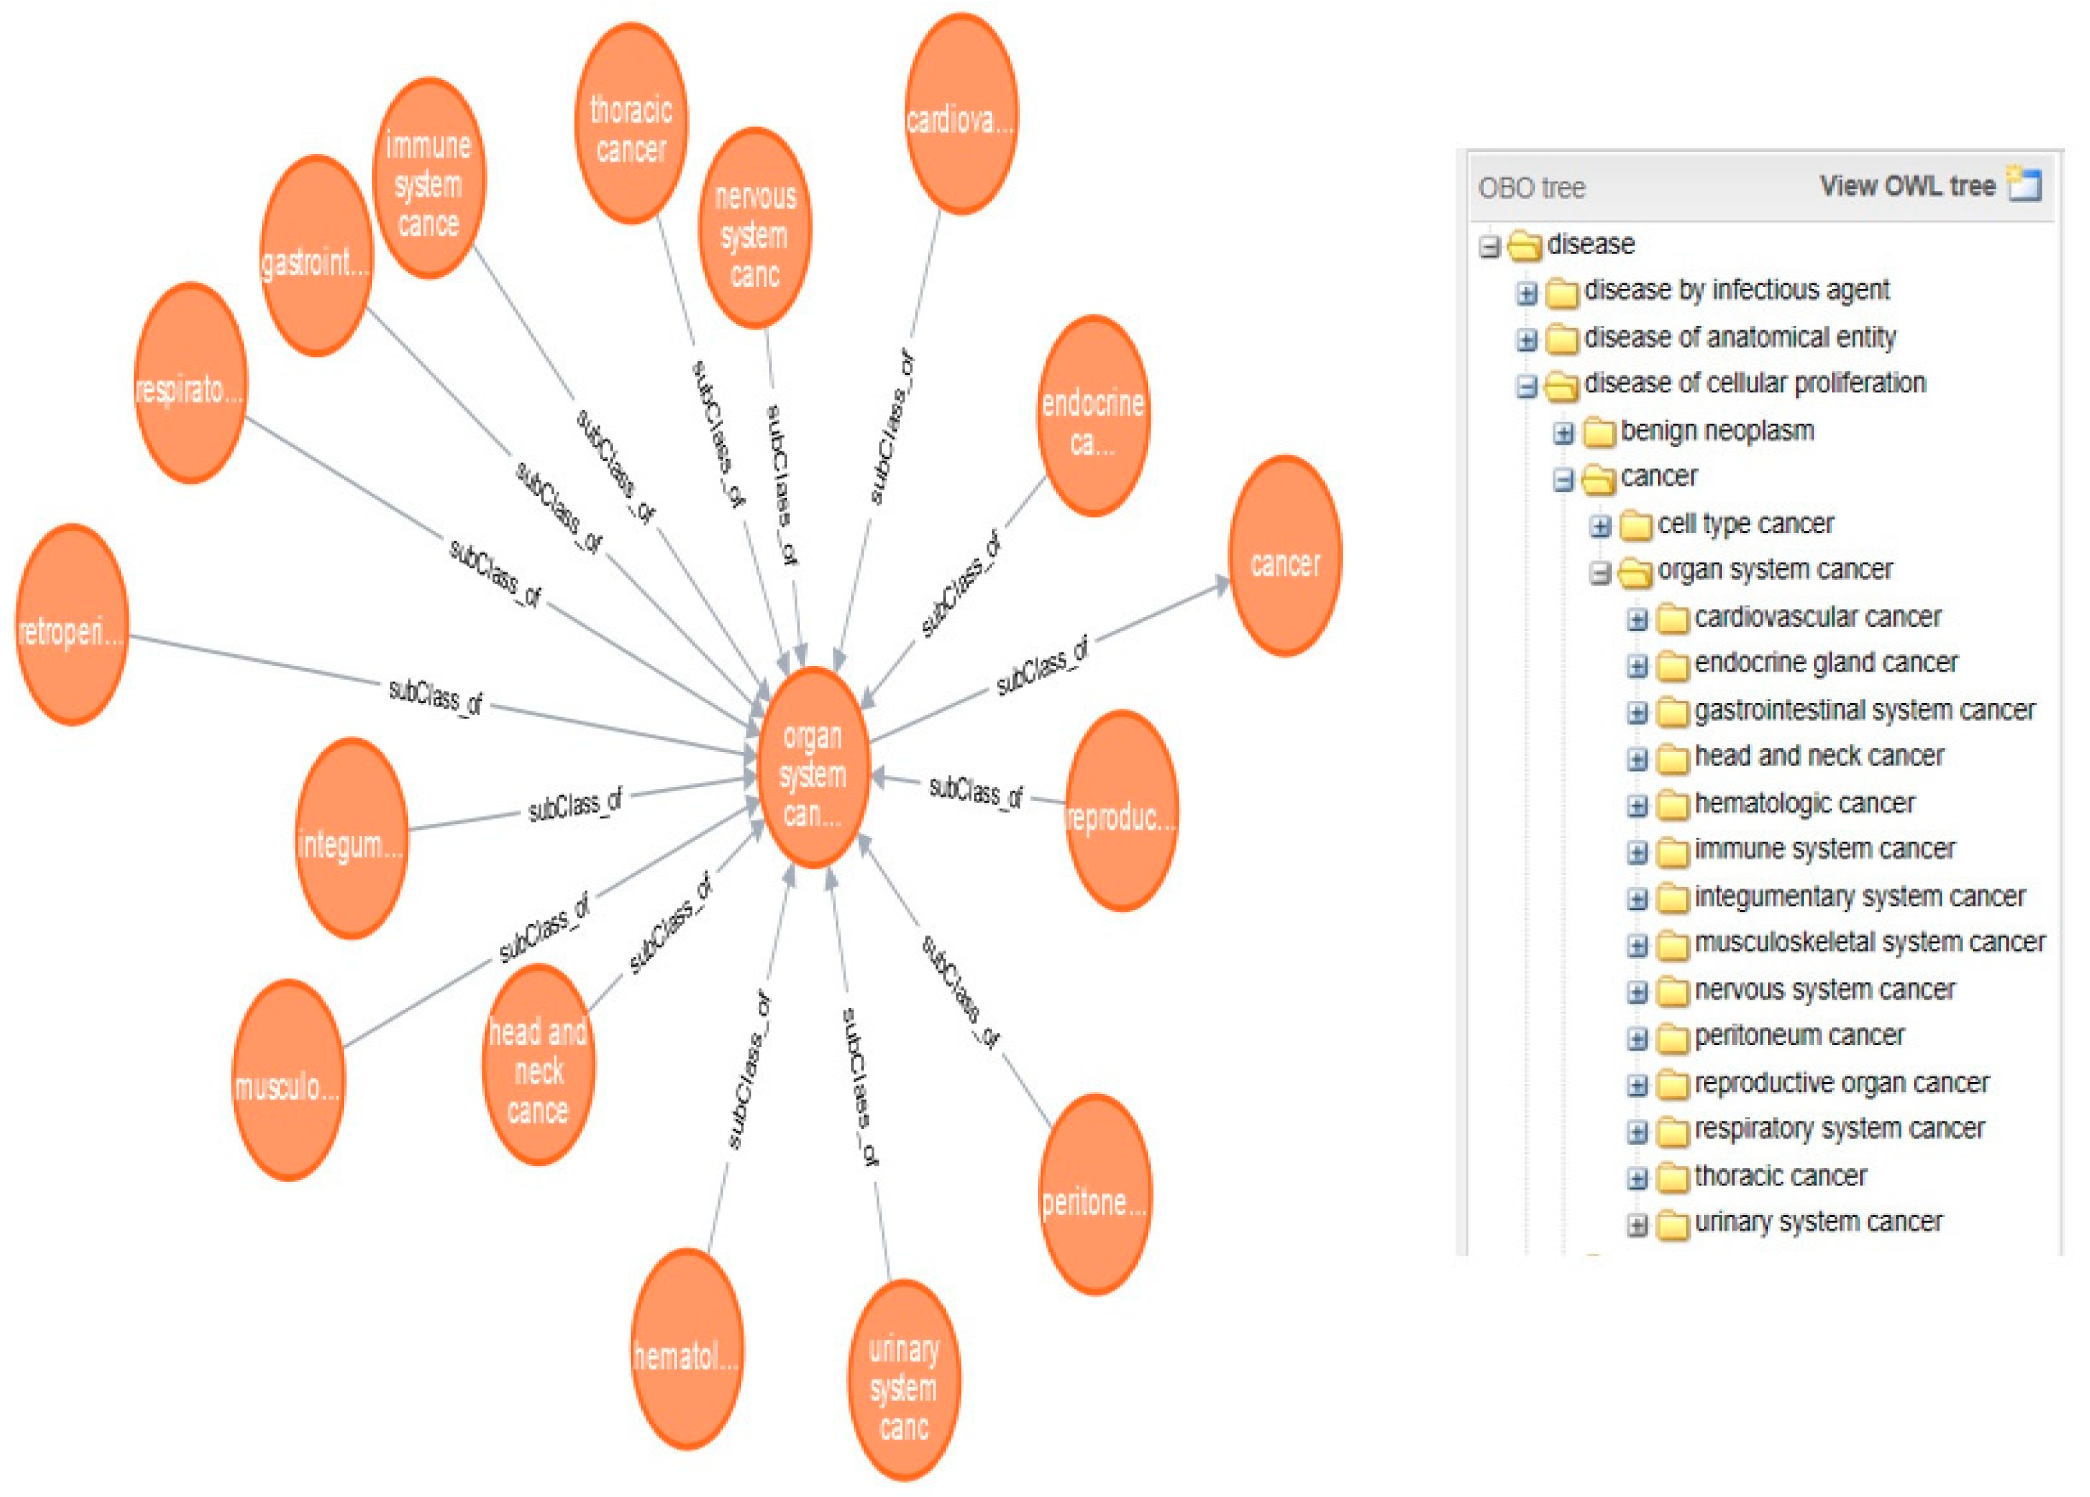Click the folder icon beside peritoneum cancer
The width and height of the screenshot is (2090, 1497).
(1672, 1039)
